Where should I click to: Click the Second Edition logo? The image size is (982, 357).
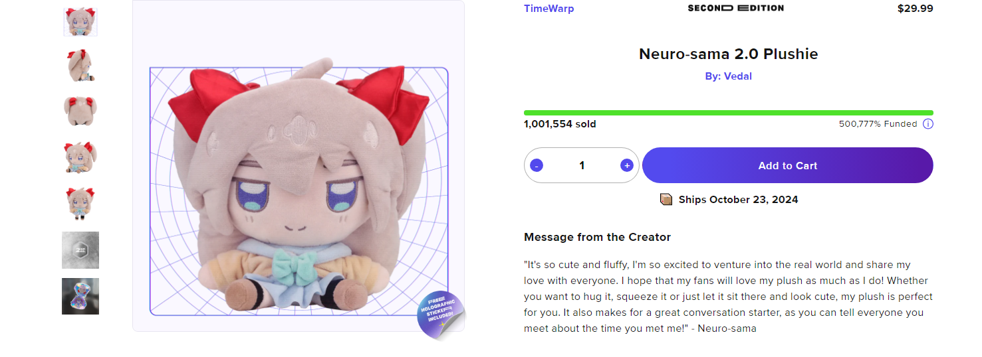[x=735, y=8]
